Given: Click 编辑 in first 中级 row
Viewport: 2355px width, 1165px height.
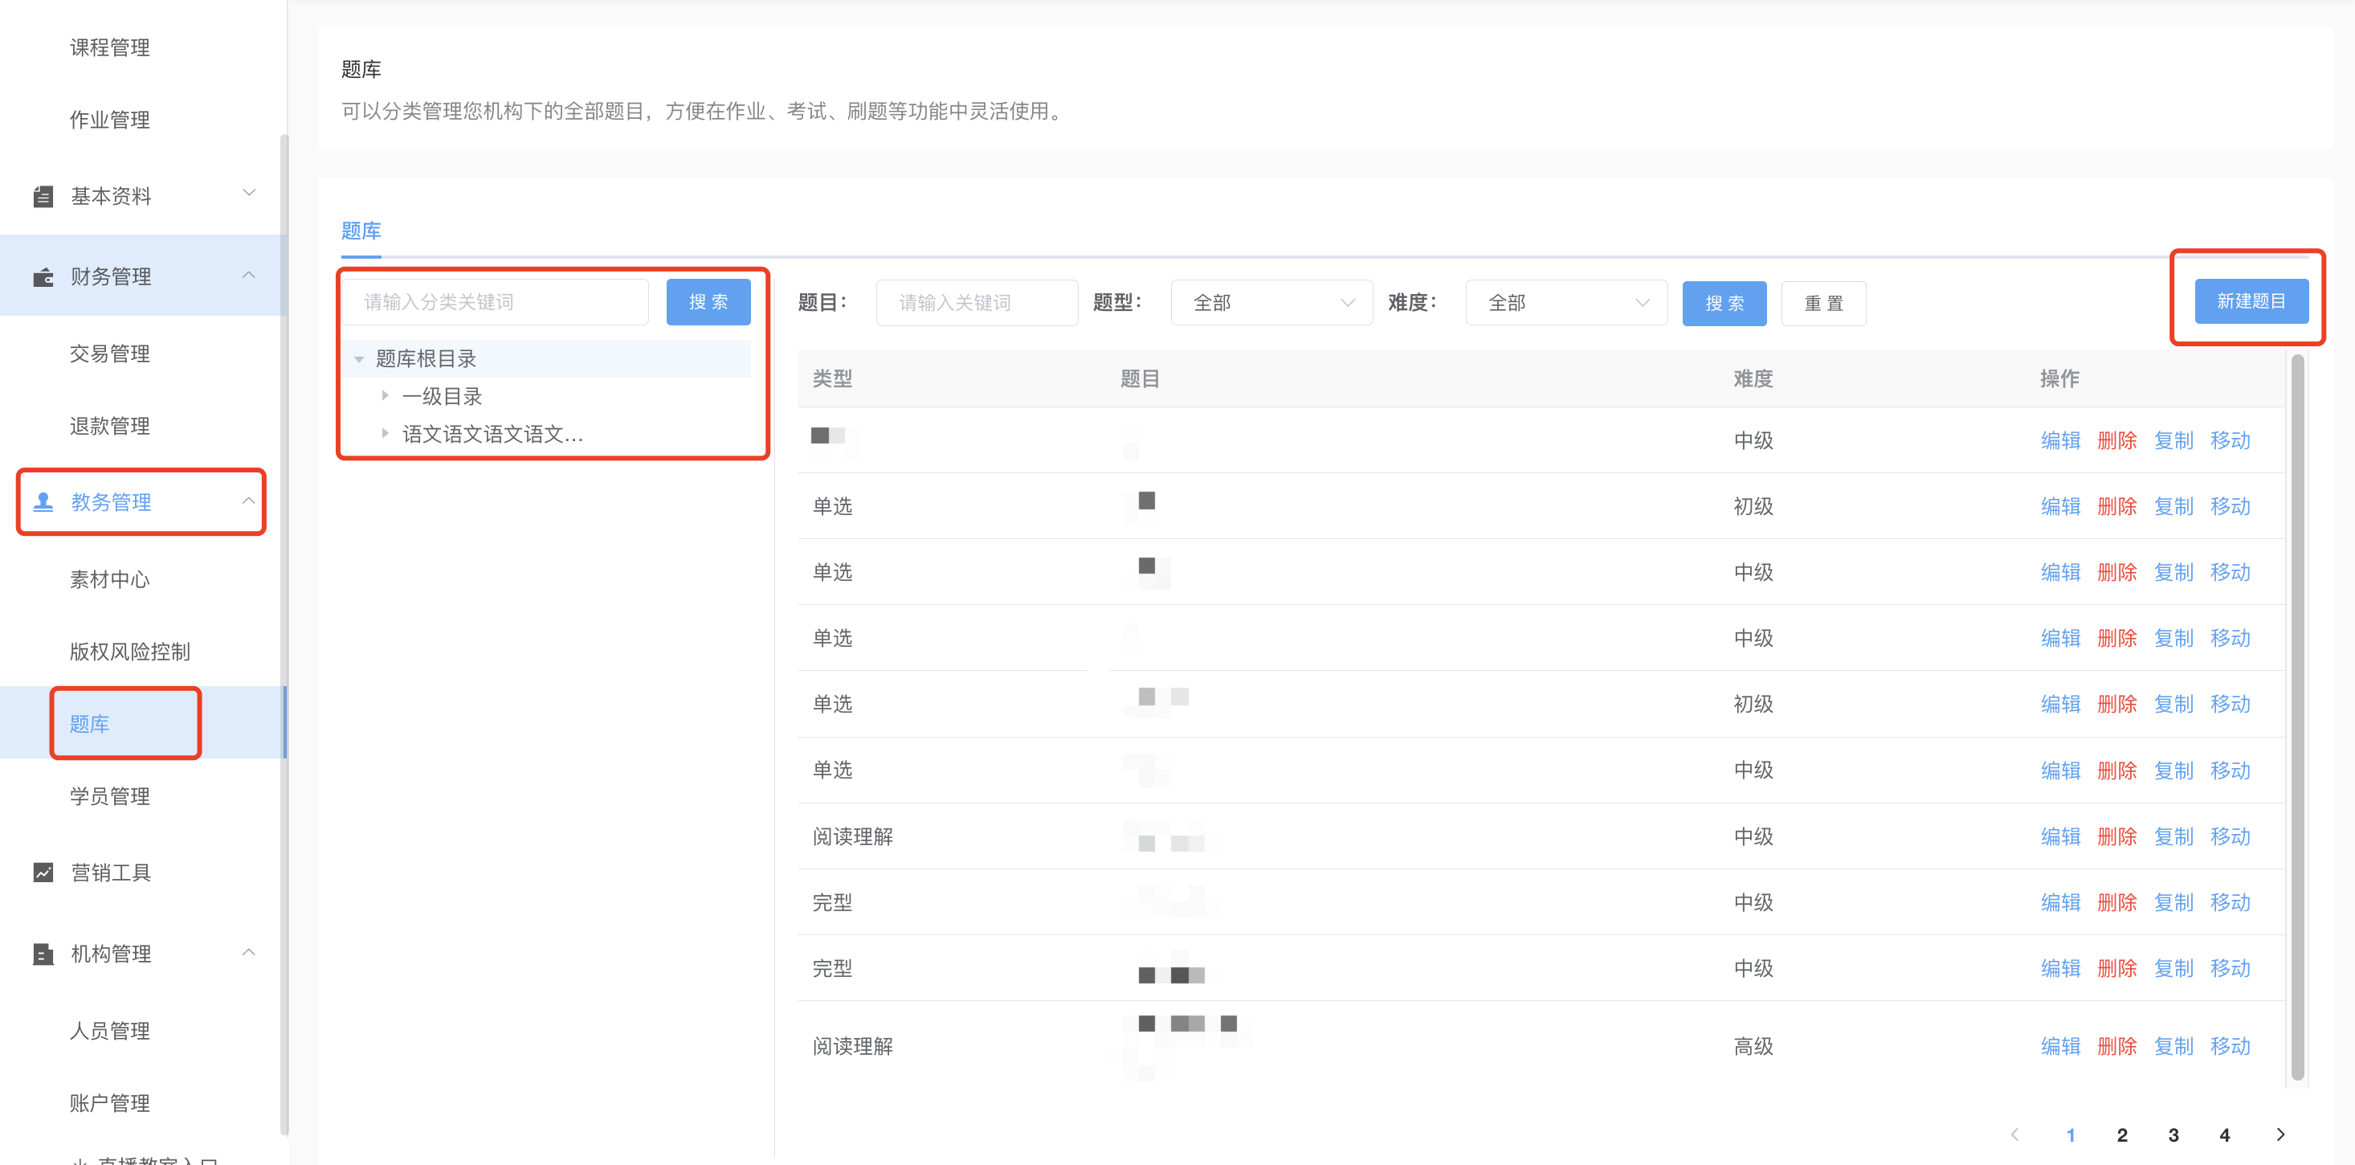Looking at the screenshot, I should coord(2061,441).
